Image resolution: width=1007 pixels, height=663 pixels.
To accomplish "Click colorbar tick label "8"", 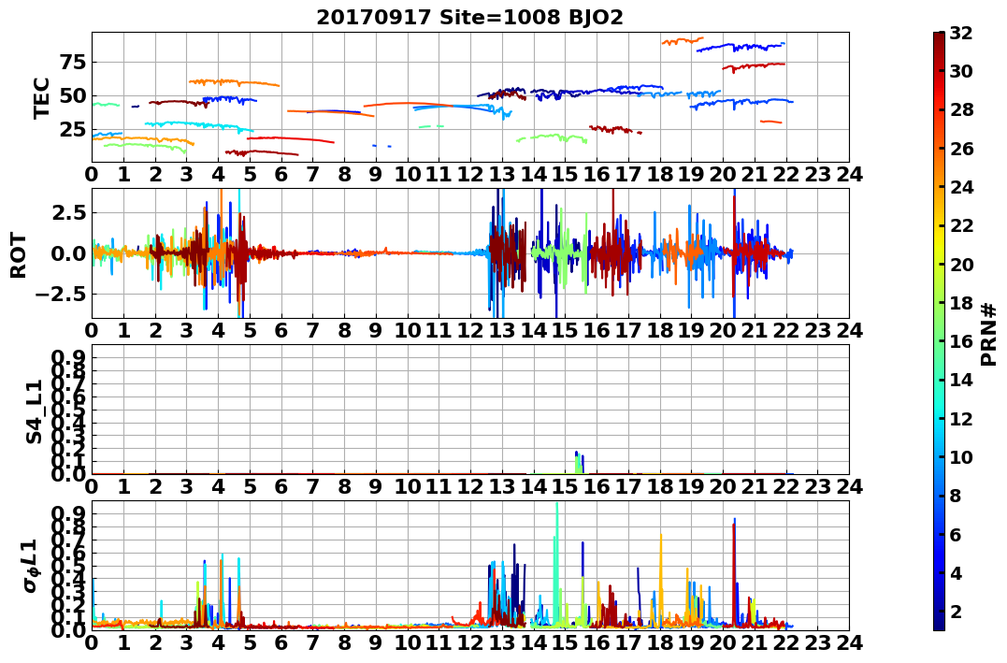I will [956, 496].
